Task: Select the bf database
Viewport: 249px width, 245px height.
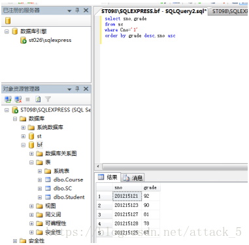Action: [40, 145]
